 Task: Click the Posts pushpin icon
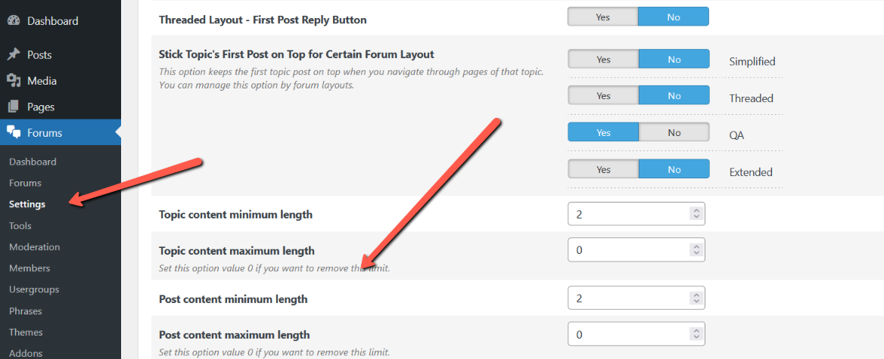point(13,55)
